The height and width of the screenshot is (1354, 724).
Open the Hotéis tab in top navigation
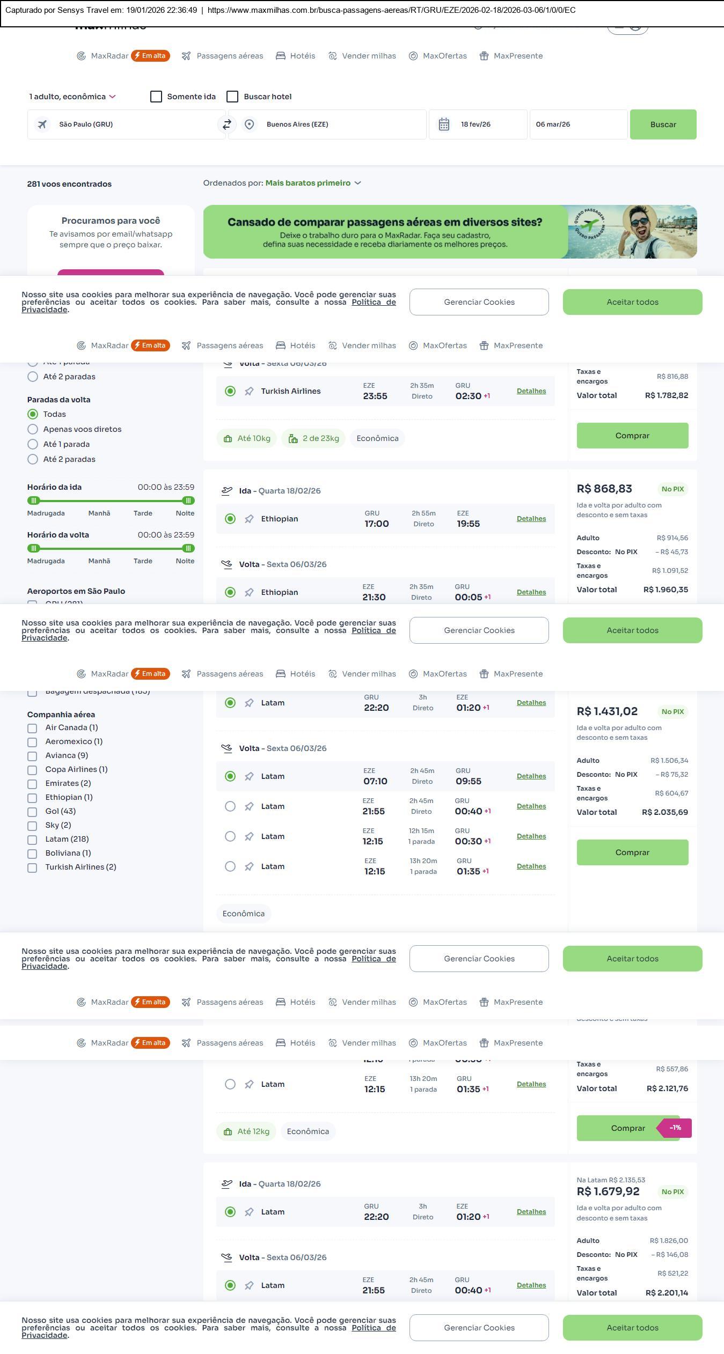296,56
